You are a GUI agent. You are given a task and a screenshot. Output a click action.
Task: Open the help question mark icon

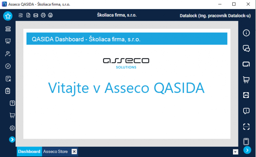coord(12,103)
